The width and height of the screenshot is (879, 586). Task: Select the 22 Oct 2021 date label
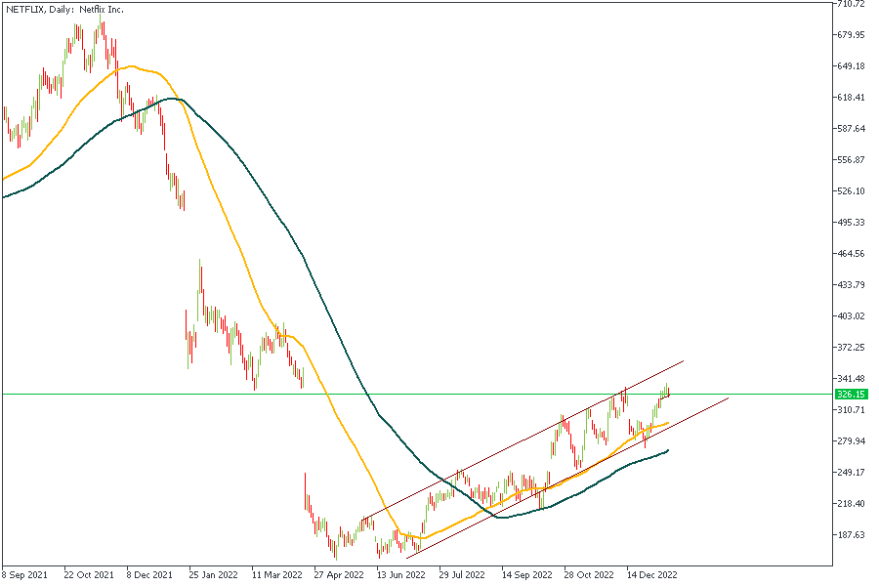[x=88, y=575]
